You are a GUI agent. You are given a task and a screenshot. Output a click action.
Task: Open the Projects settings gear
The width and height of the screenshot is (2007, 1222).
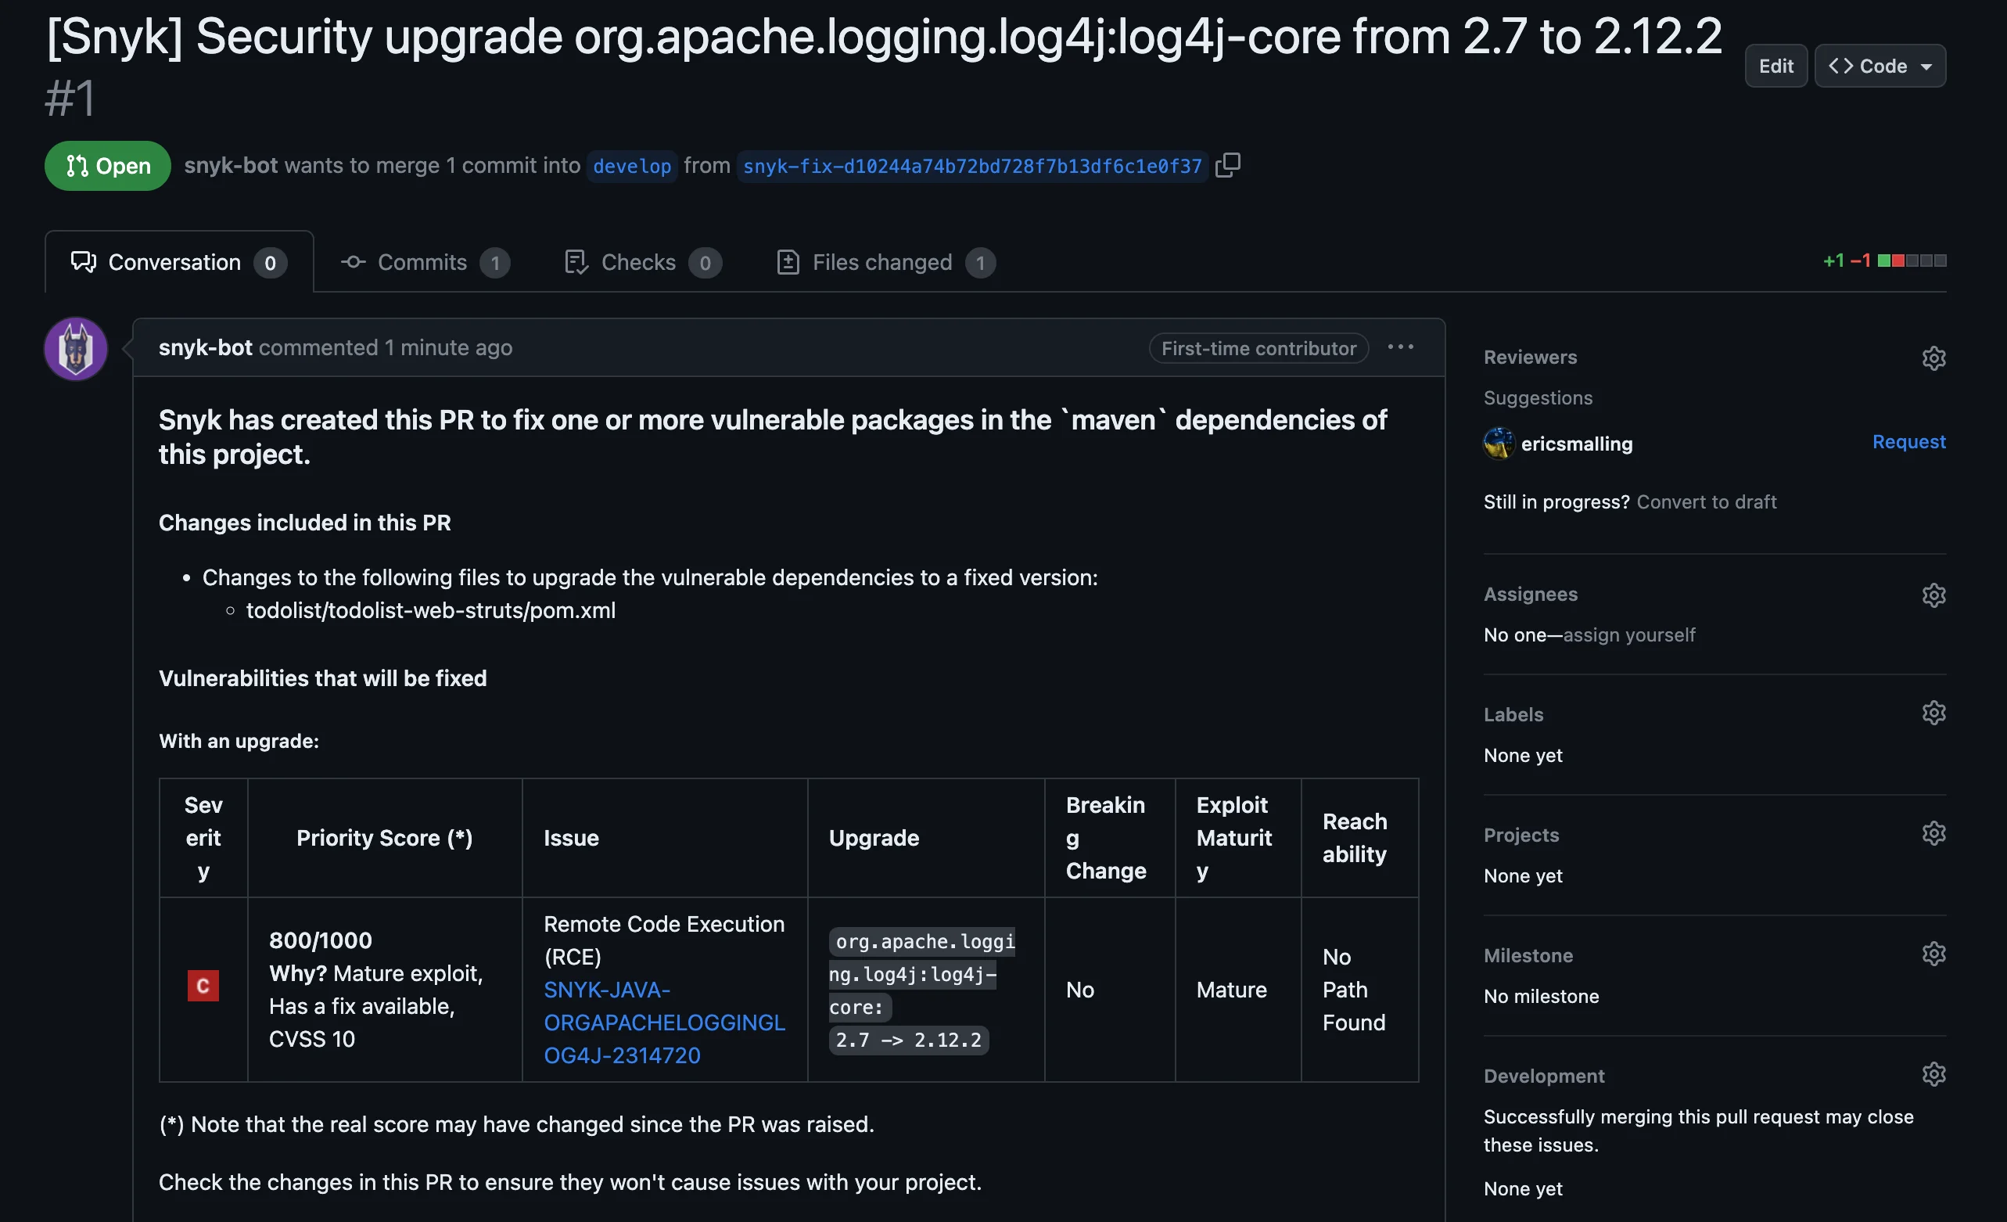coord(1933,832)
